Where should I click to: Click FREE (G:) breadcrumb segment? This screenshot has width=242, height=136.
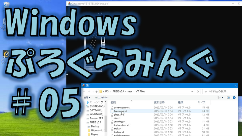click(x=118, y=92)
